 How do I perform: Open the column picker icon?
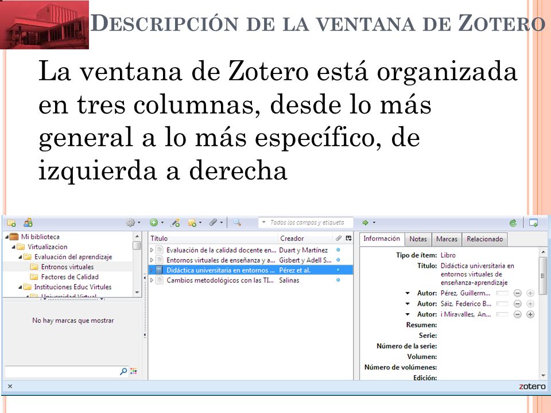point(348,238)
